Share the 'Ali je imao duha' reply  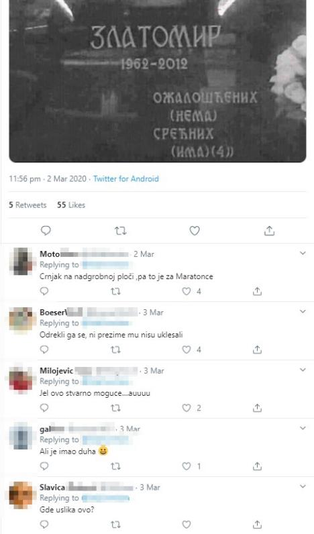[x=258, y=466]
